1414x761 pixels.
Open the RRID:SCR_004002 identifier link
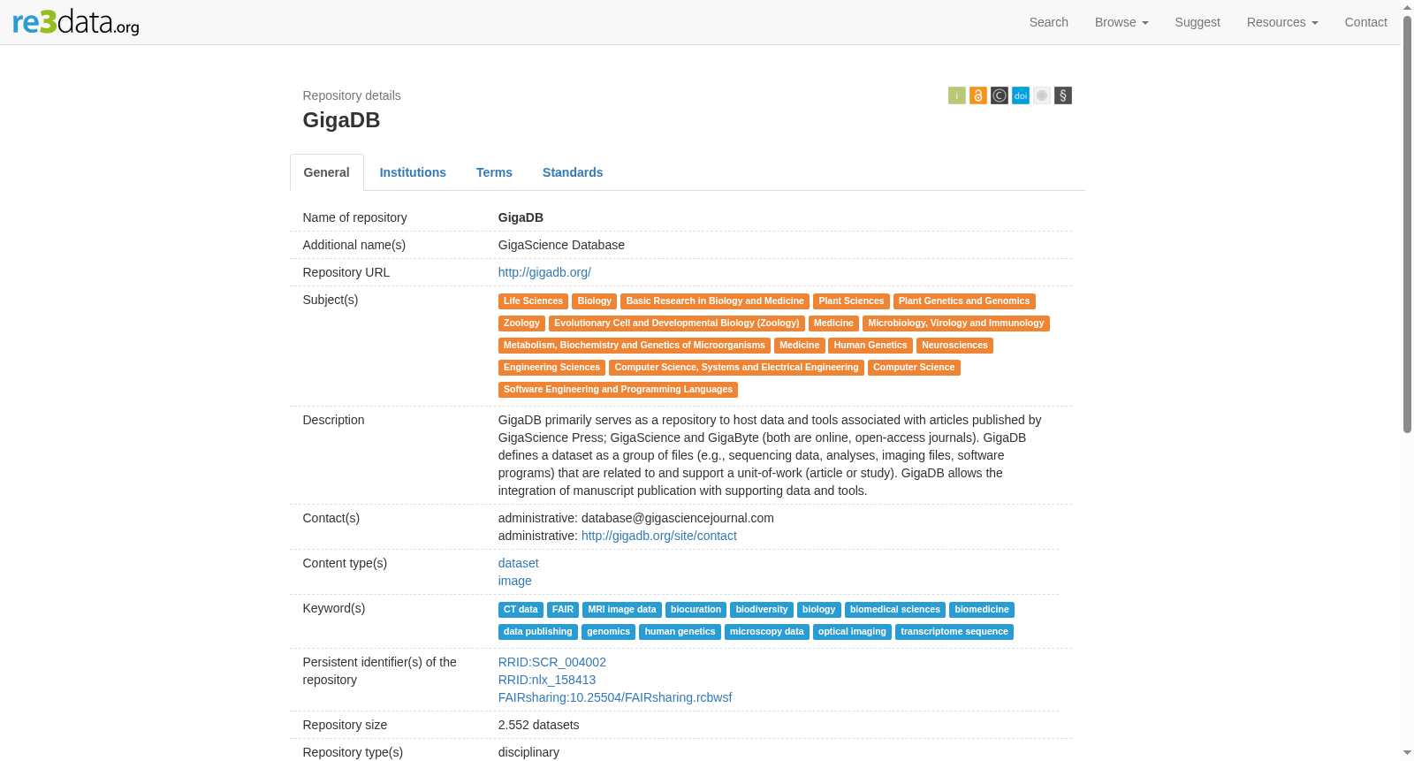click(x=552, y=662)
